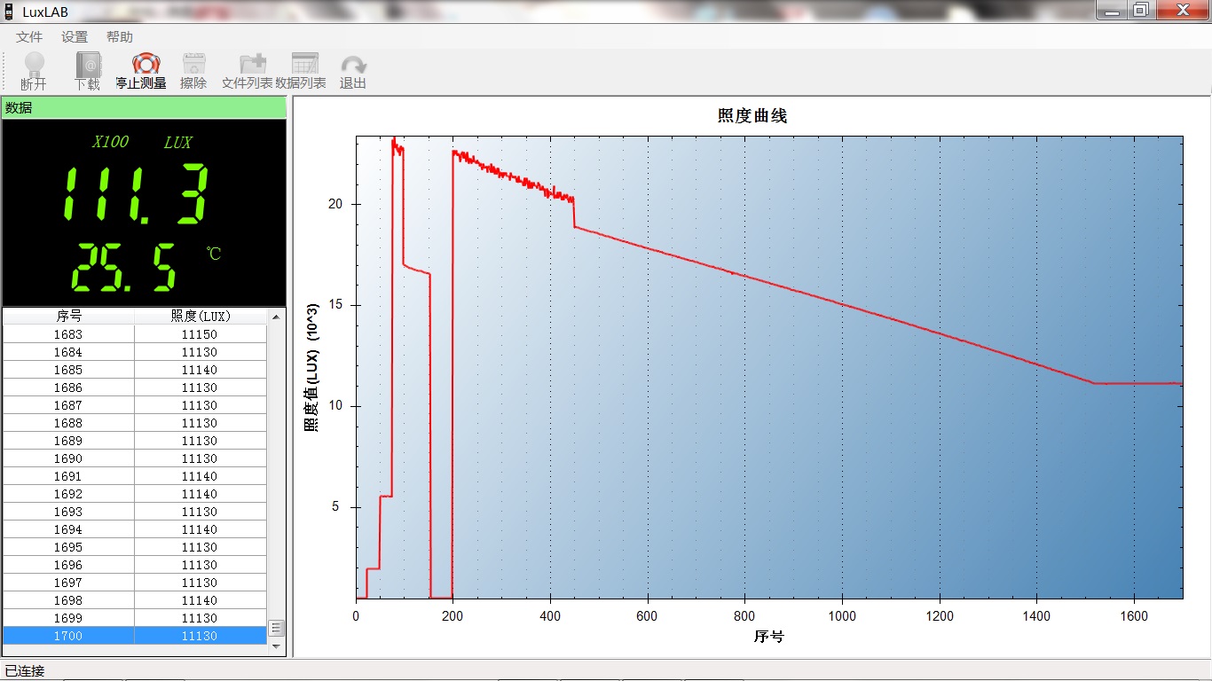Click the 序号 x-axis label under the chart

click(x=768, y=637)
